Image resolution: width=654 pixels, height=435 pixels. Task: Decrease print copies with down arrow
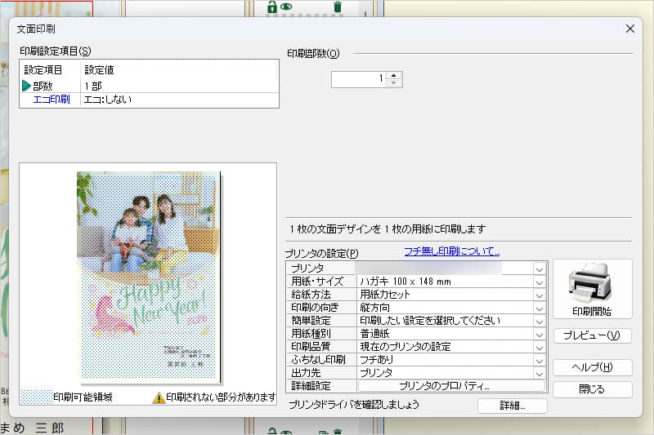(x=396, y=83)
